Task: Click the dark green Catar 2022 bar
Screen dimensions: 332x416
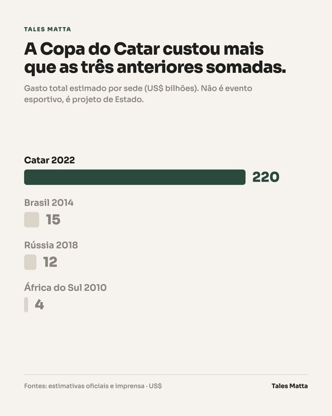Action: click(135, 177)
